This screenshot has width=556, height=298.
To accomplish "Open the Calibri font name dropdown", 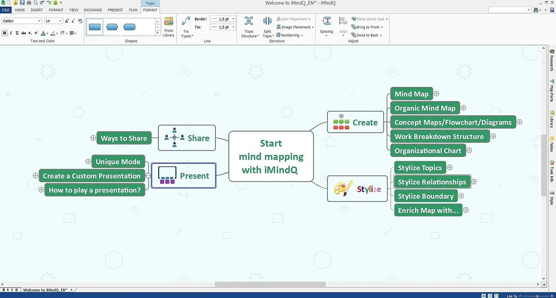I will [x=39, y=21].
